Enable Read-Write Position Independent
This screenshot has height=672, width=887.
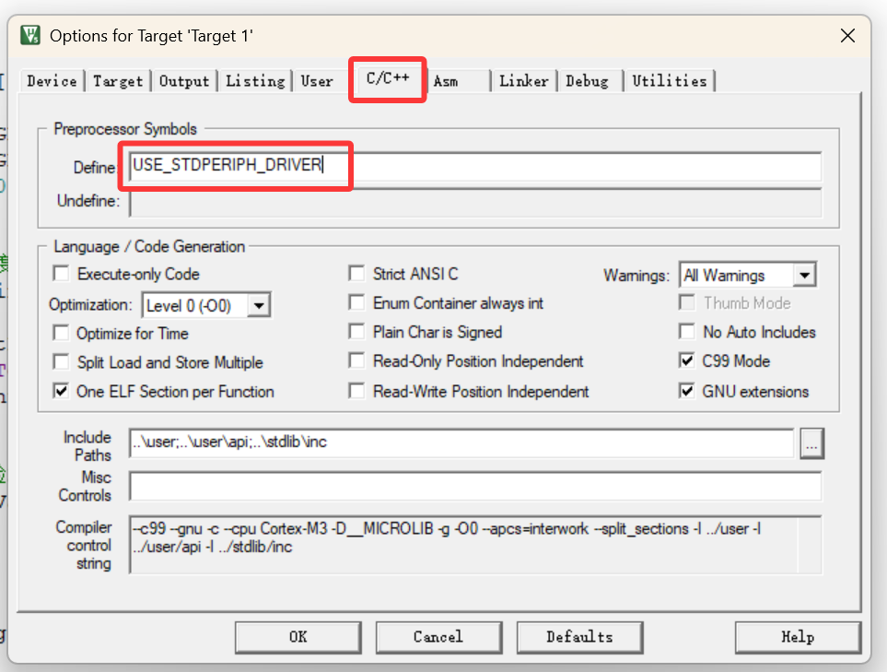tap(356, 391)
